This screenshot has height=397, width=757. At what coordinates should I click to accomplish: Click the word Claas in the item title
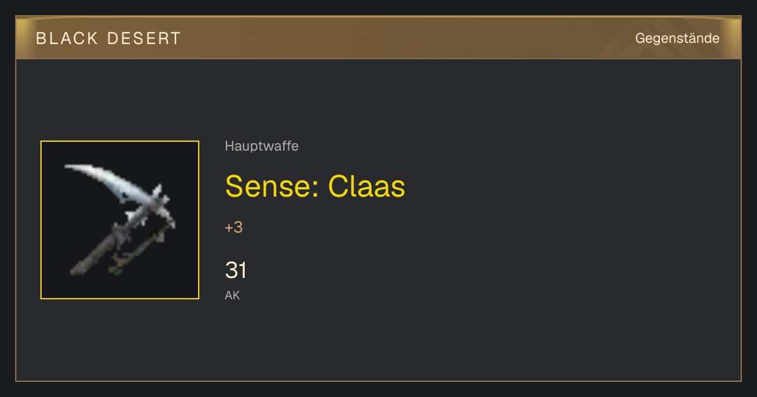(x=367, y=186)
